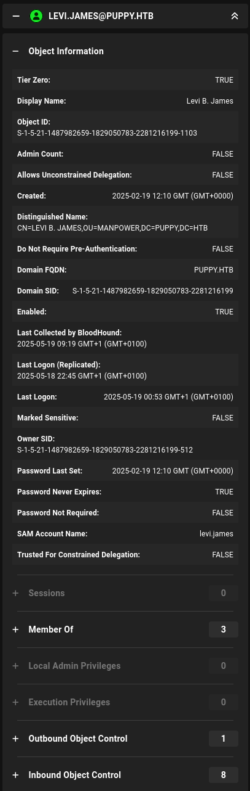Click the minus icon beside LEVI.JAMES@PUPPY.HTB header
The width and height of the screenshot is (250, 791).
[17, 16]
